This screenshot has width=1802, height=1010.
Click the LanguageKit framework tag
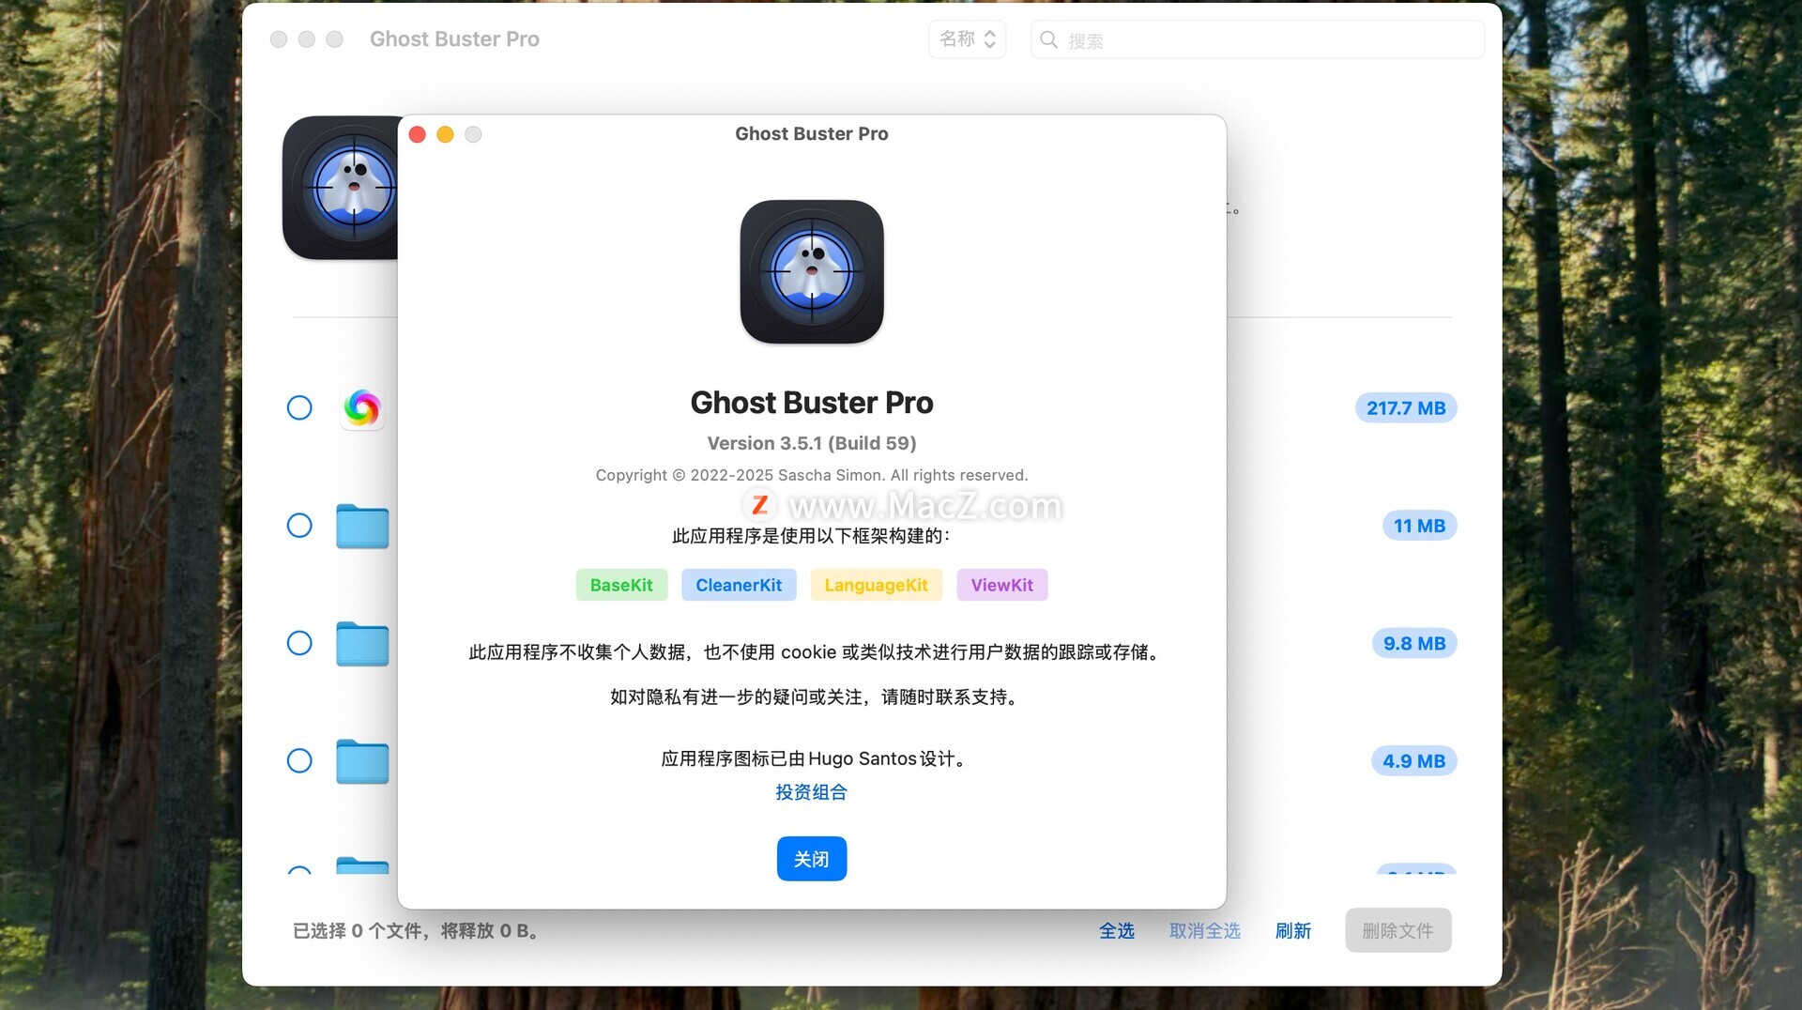(877, 585)
